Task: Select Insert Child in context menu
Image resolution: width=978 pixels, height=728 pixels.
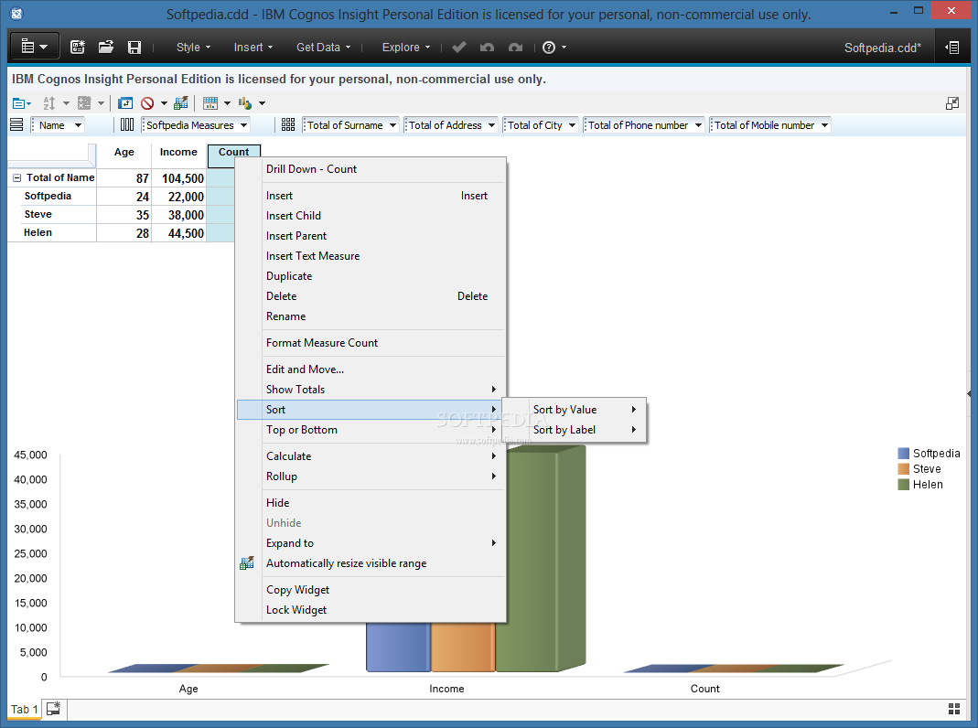Action: click(x=371, y=216)
